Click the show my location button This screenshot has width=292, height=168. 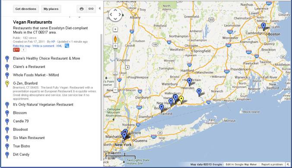tap(115, 29)
